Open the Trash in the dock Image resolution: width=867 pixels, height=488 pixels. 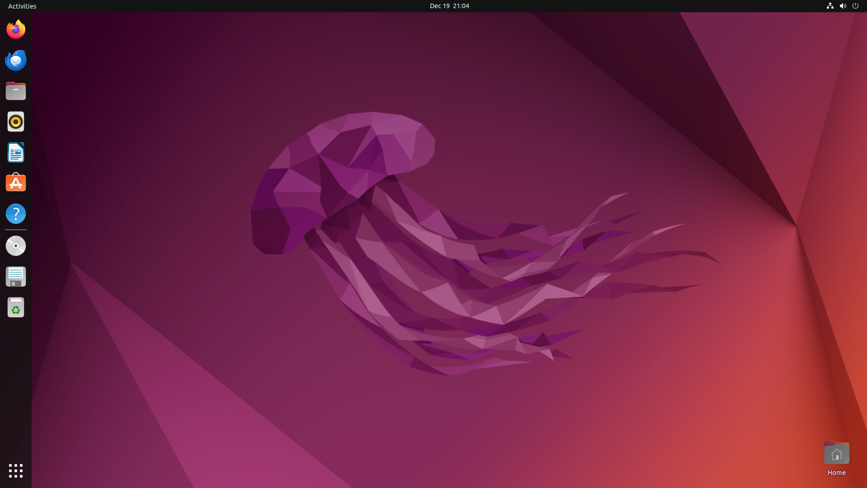pos(16,307)
